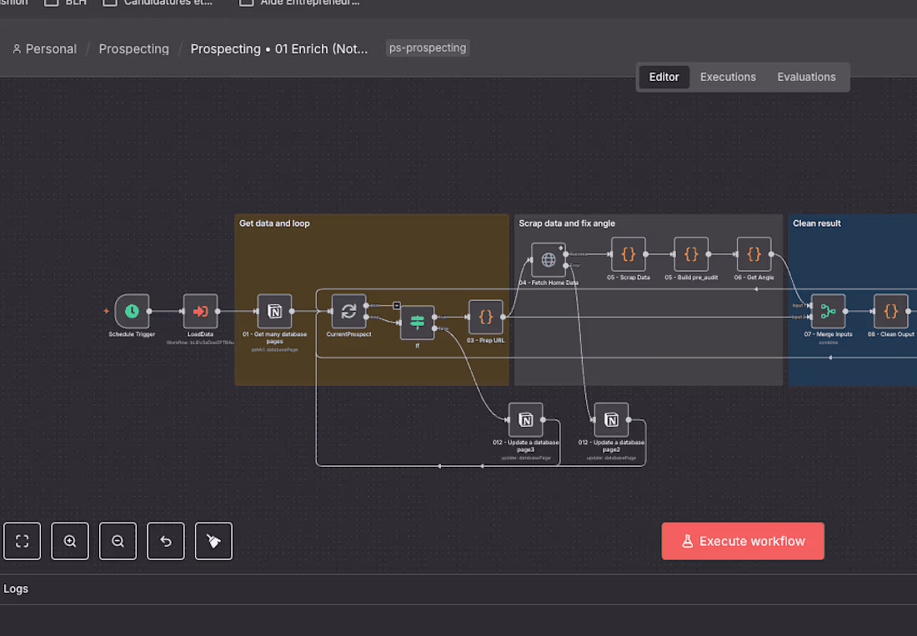Switch to the Executions tab
This screenshot has width=917, height=636.
[x=728, y=77]
